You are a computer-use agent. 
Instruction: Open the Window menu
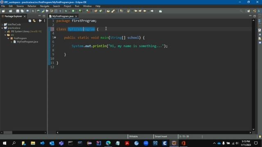click(x=87, y=6)
